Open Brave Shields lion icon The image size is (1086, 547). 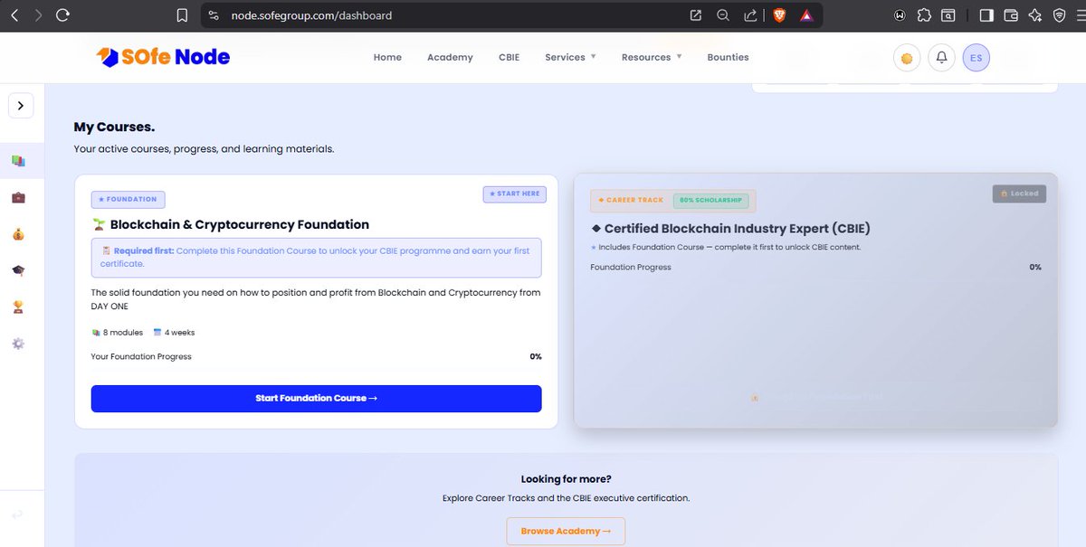(x=779, y=15)
